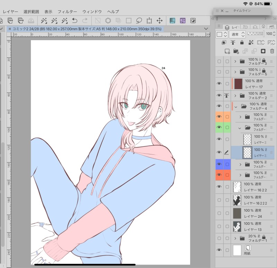Click the purple tonal correction icon
This screenshot has height=268, width=277.
[x=183, y=21]
